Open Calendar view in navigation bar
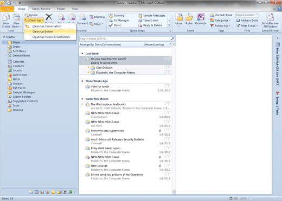Screen dimensions: 282x201 pyautogui.click(x=36, y=192)
